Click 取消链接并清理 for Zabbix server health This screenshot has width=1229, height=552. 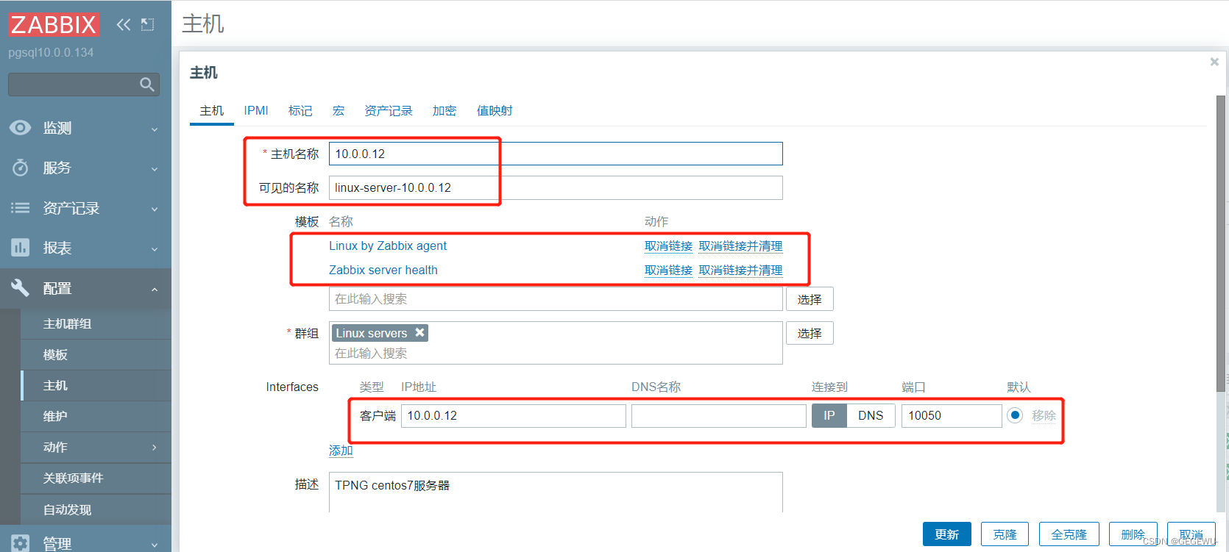[740, 270]
